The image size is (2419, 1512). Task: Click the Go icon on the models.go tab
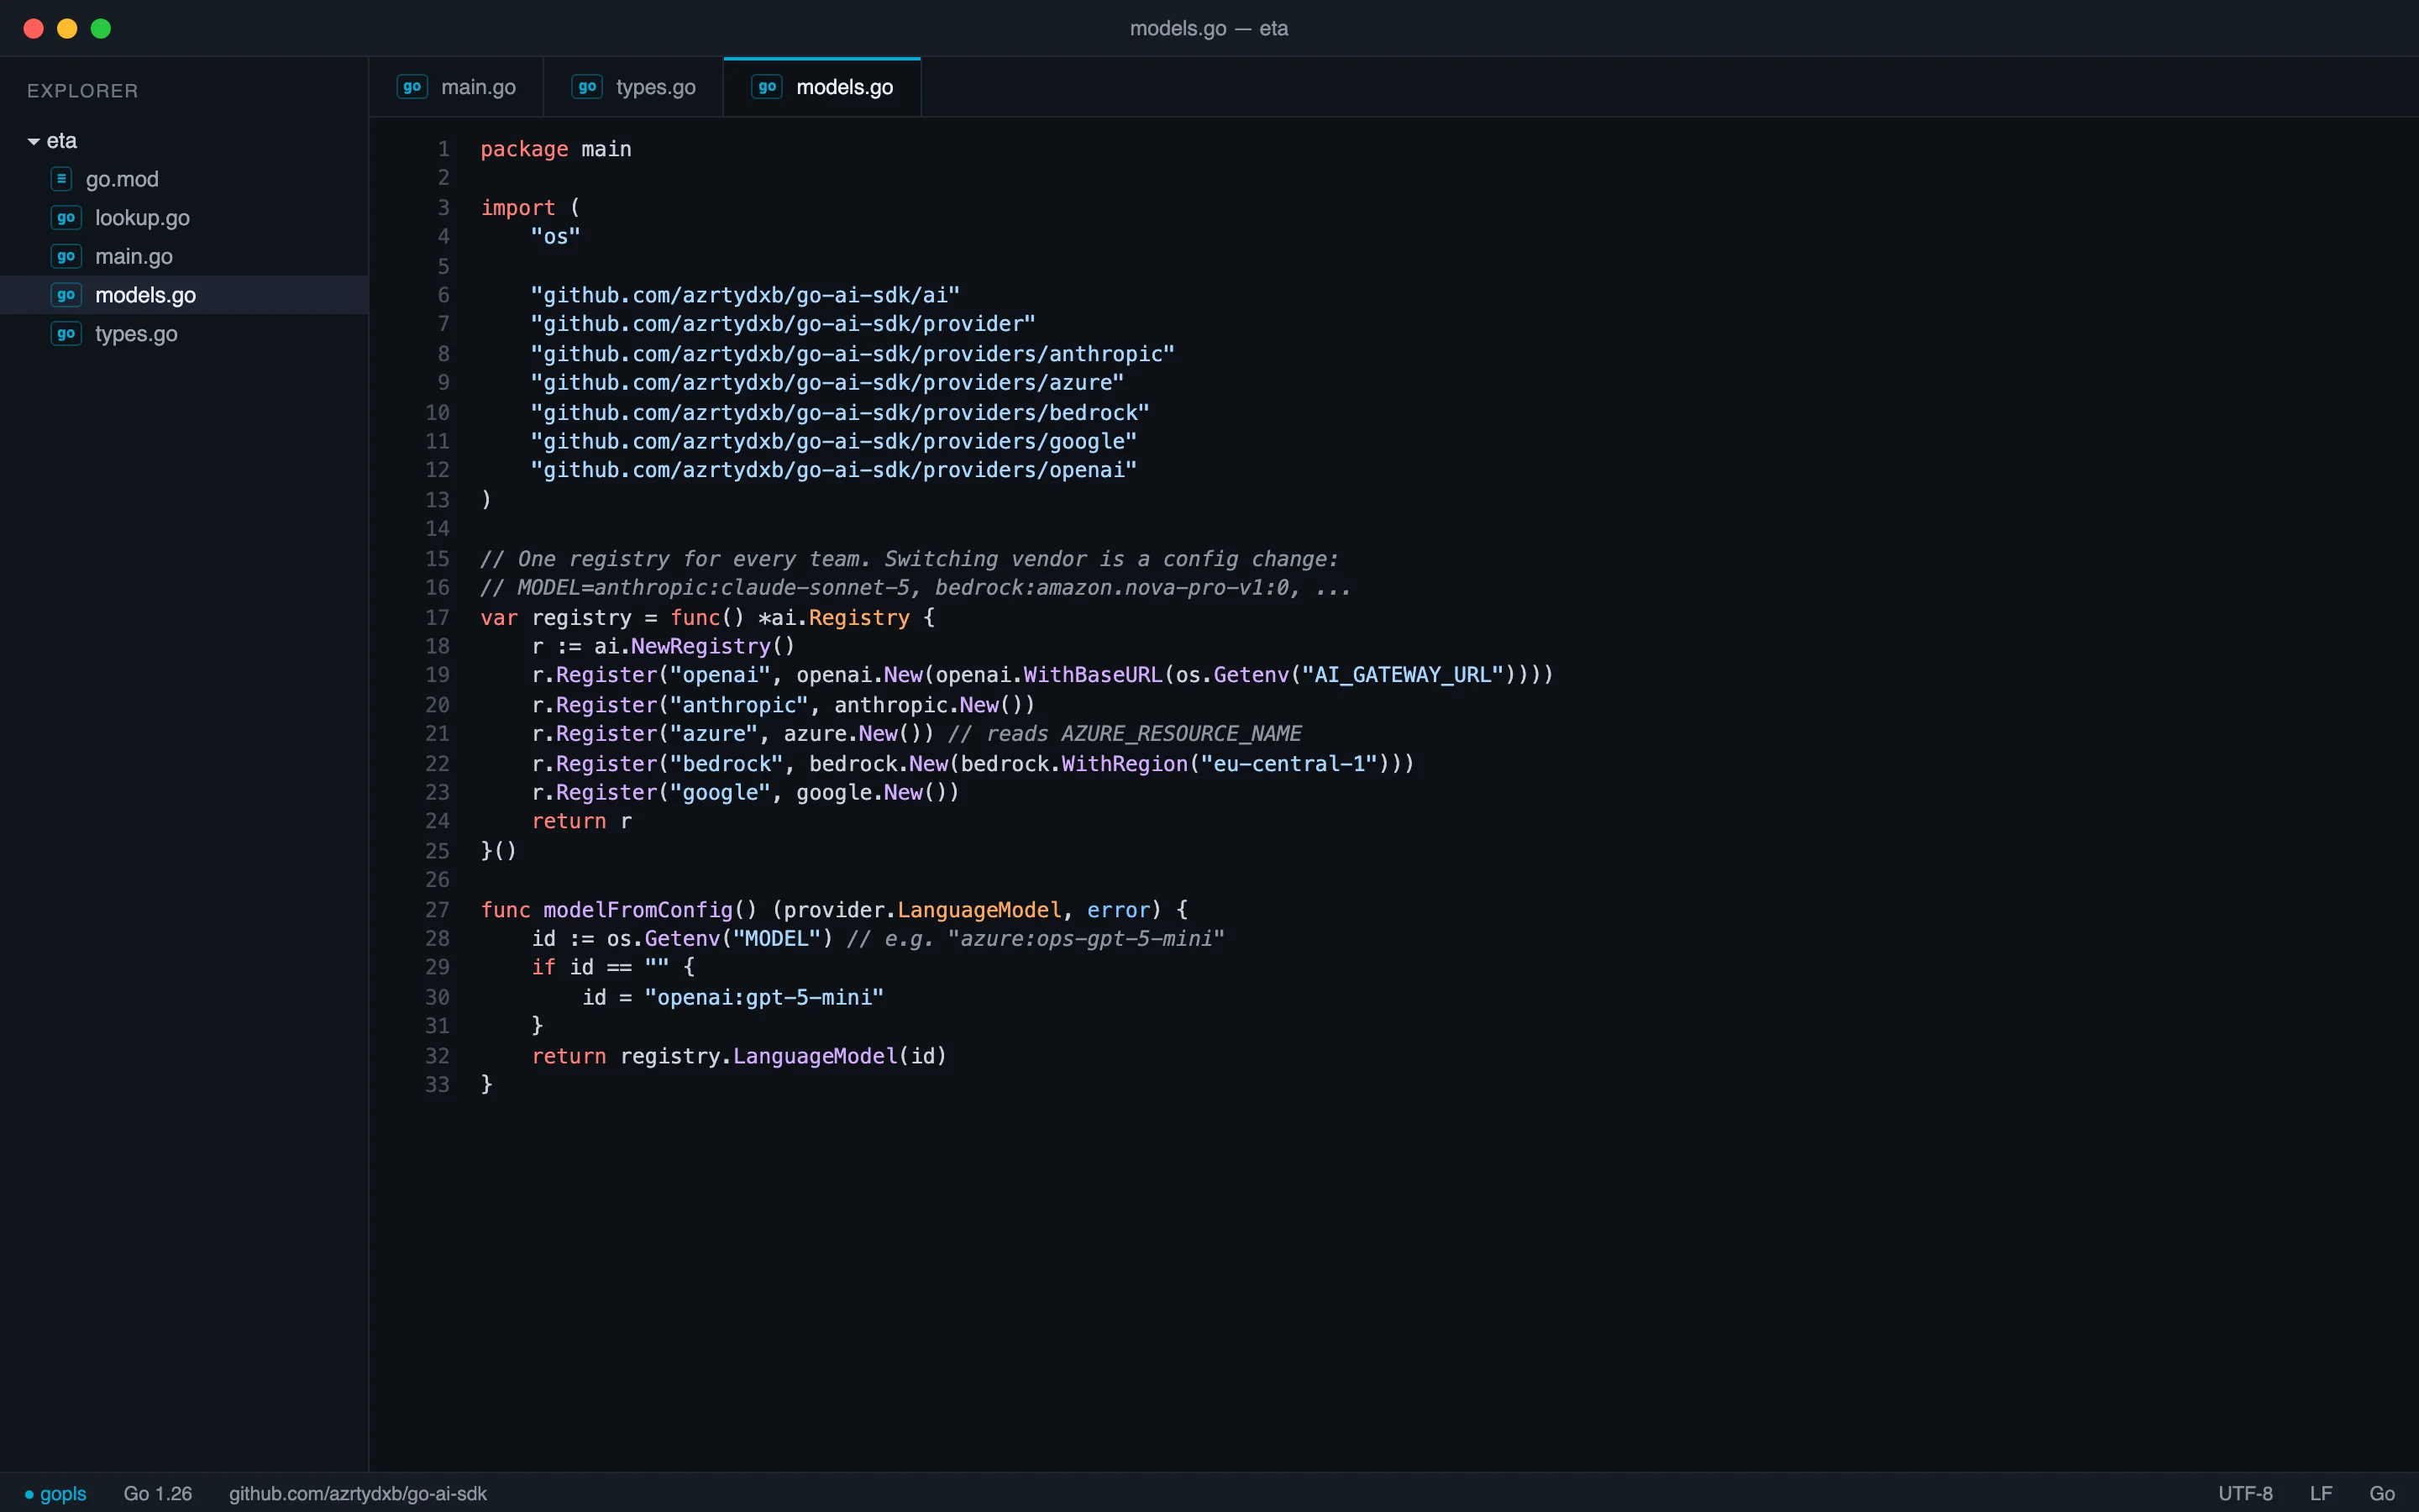coord(767,87)
